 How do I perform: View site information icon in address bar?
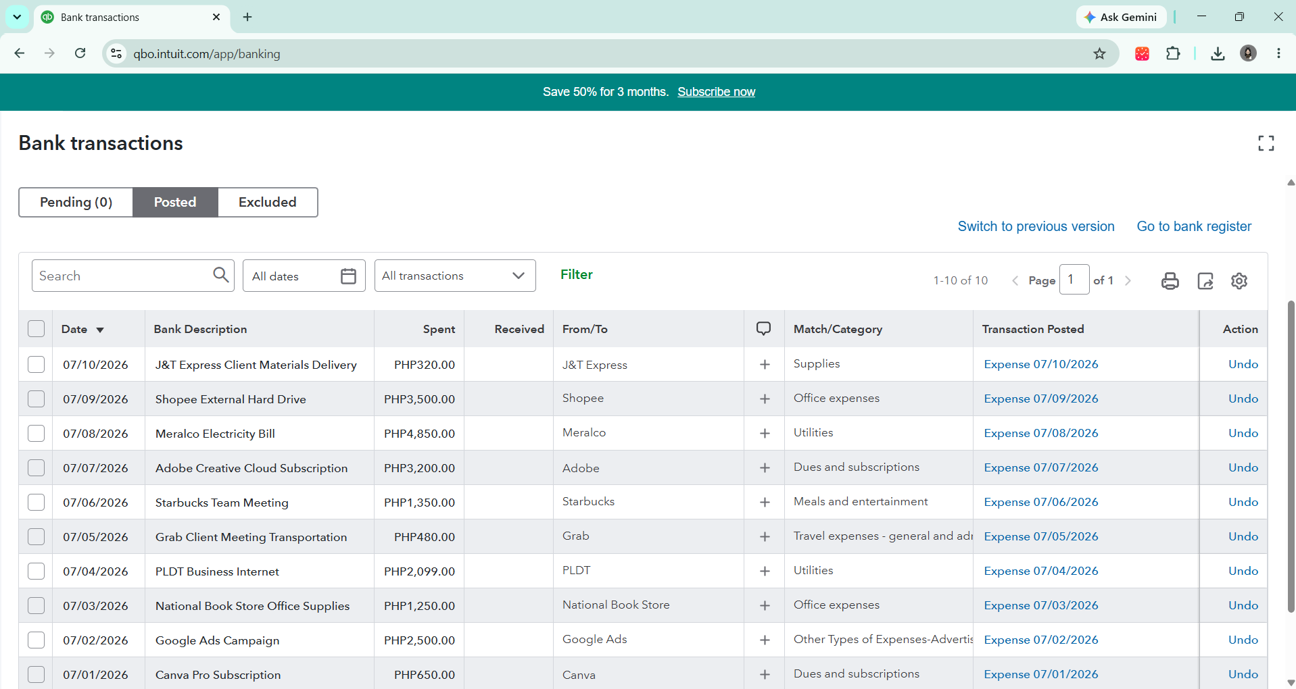116,53
